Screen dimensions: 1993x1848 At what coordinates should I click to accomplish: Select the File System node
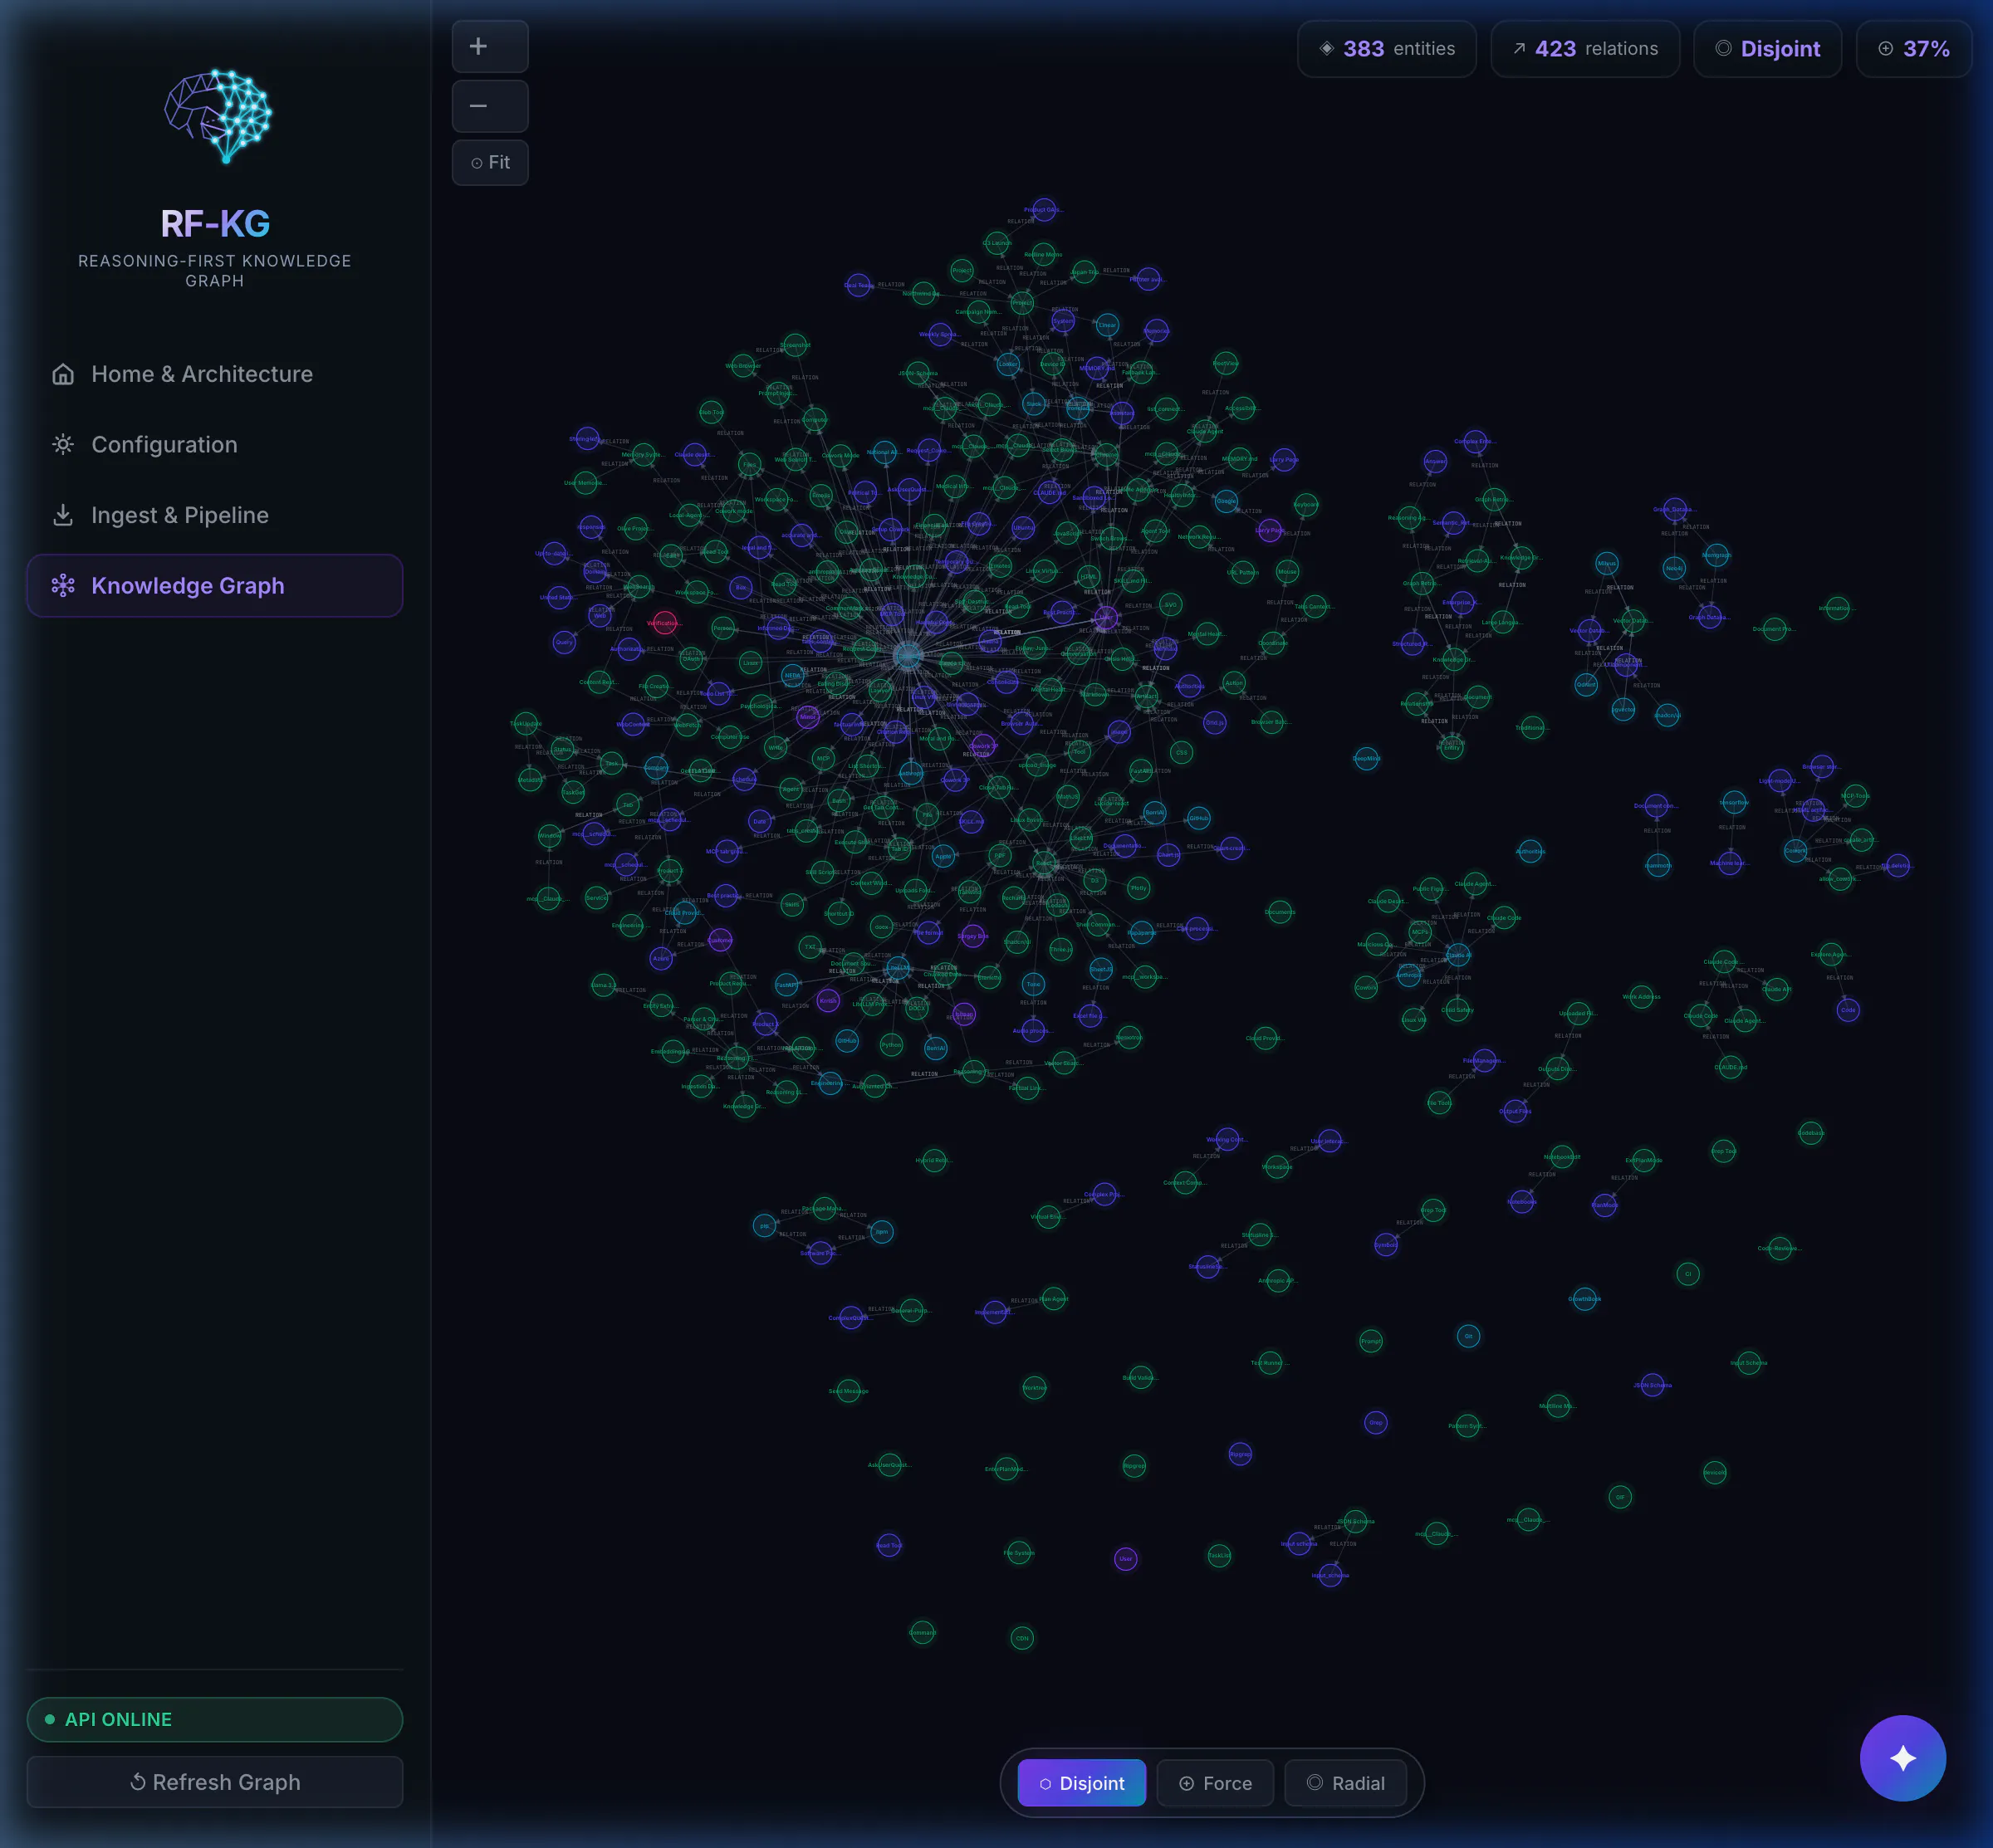pos(1019,1553)
